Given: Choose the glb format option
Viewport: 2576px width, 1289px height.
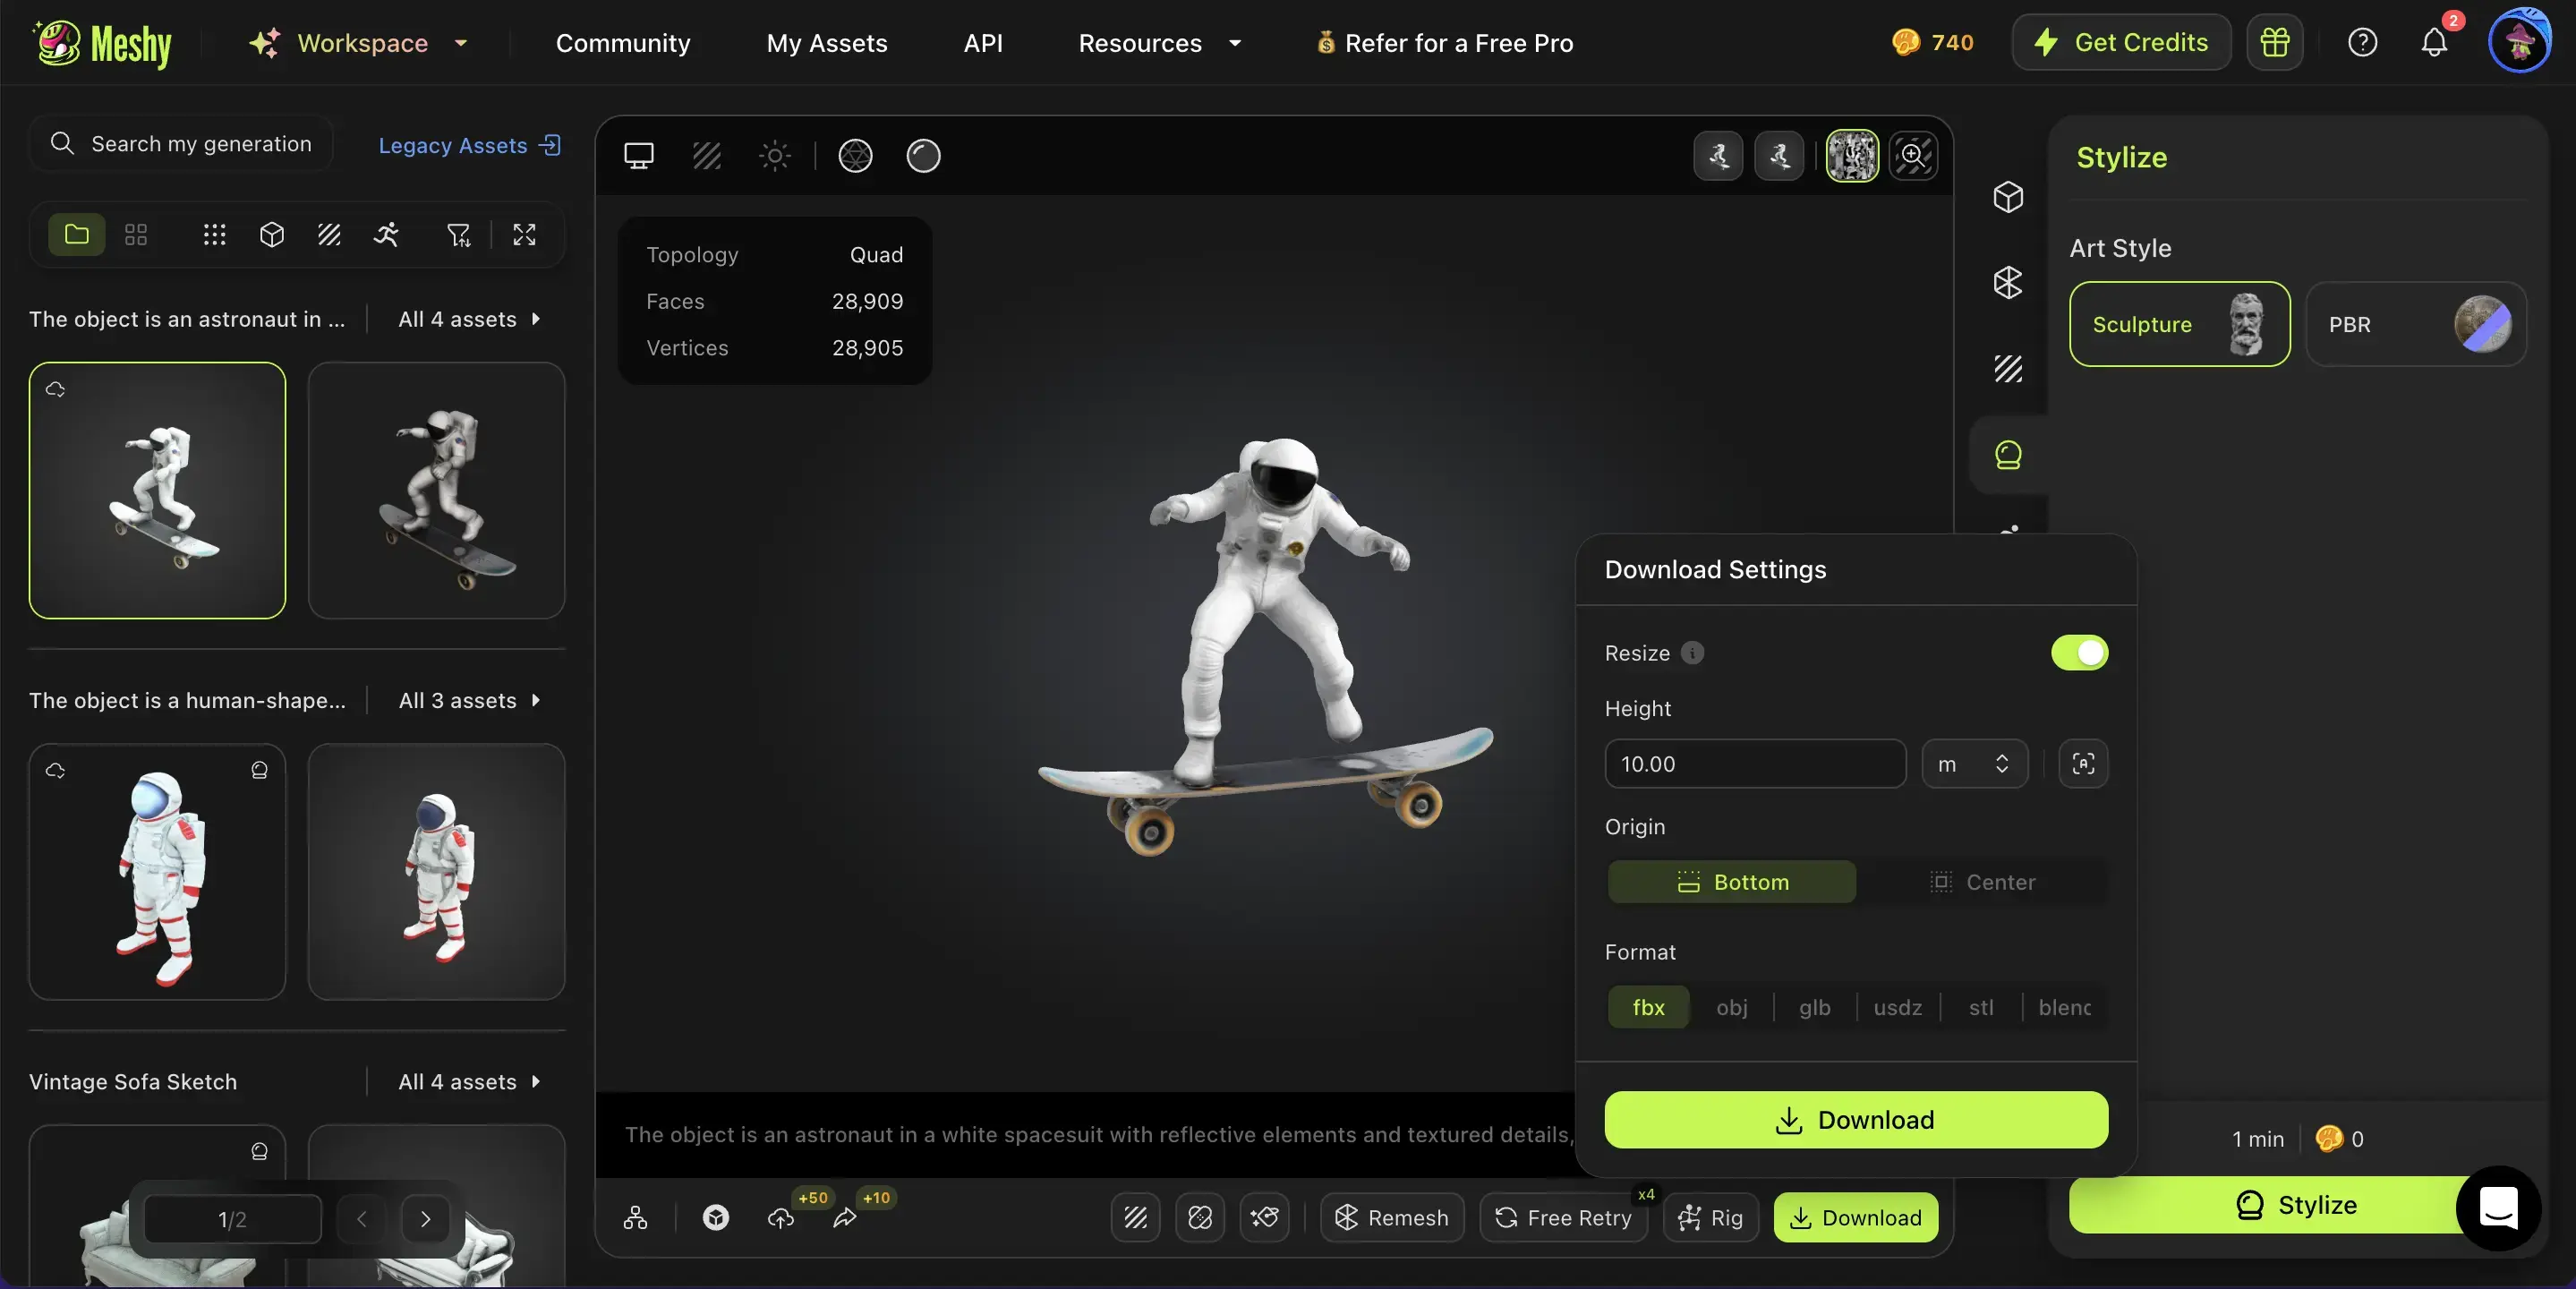Looking at the screenshot, I should [1814, 1007].
